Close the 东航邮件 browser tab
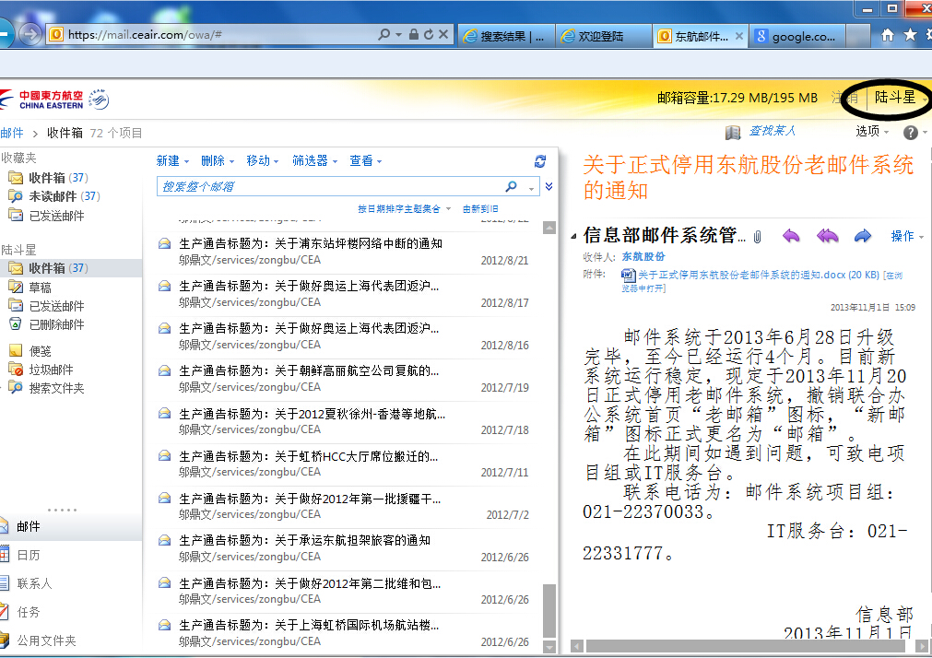932x658 pixels. 738,36
